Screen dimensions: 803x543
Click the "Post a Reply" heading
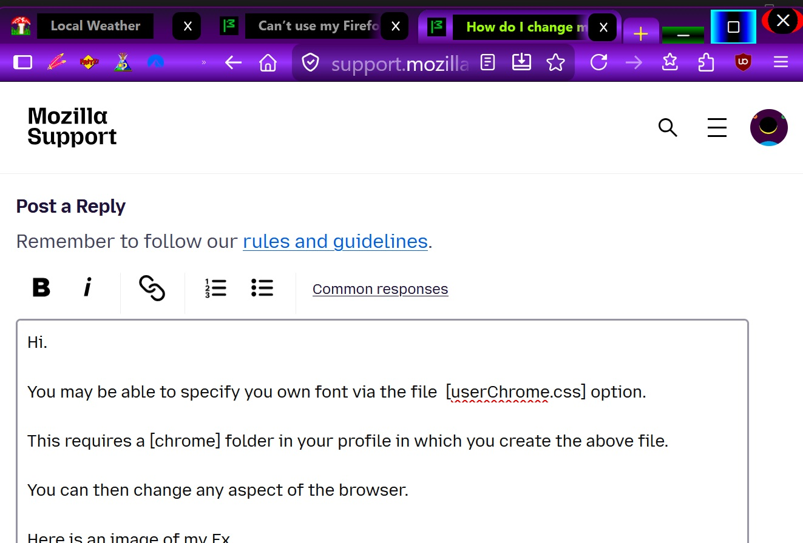pos(71,206)
